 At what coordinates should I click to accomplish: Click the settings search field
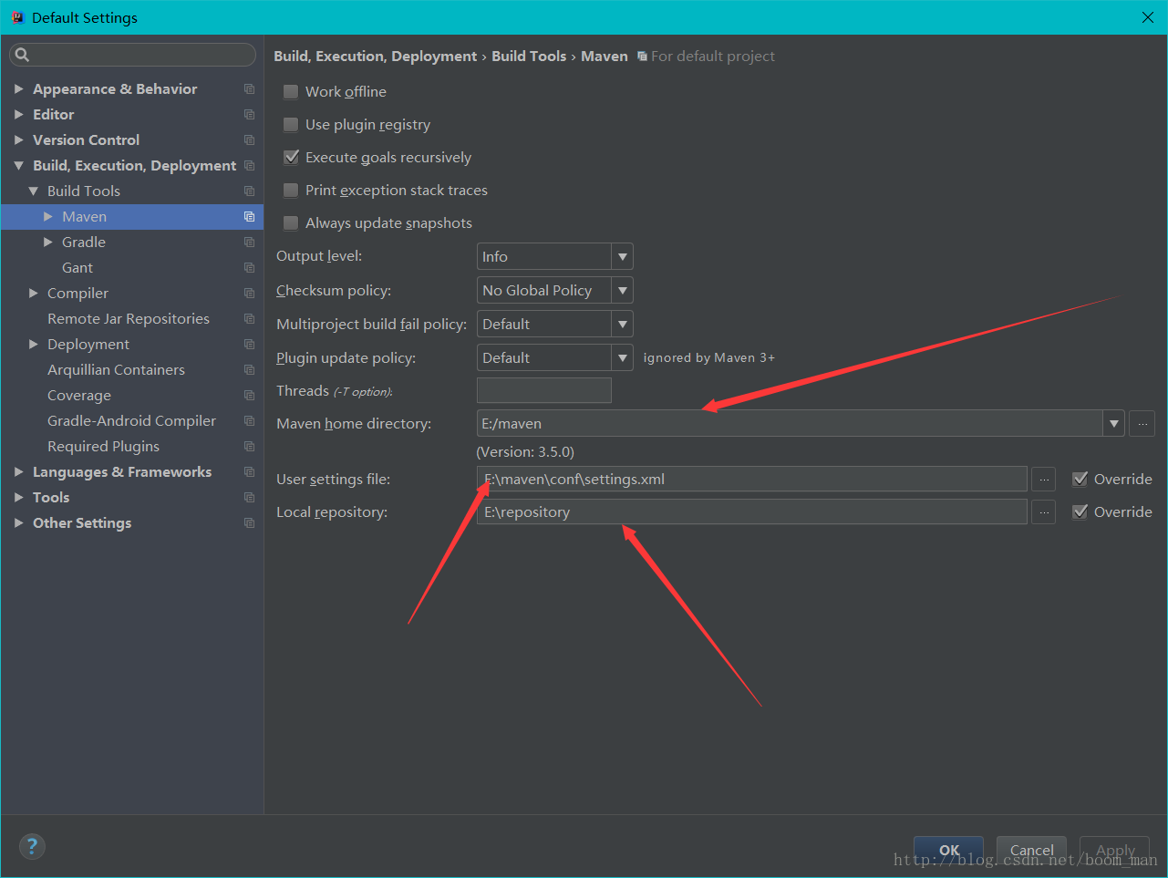(132, 55)
